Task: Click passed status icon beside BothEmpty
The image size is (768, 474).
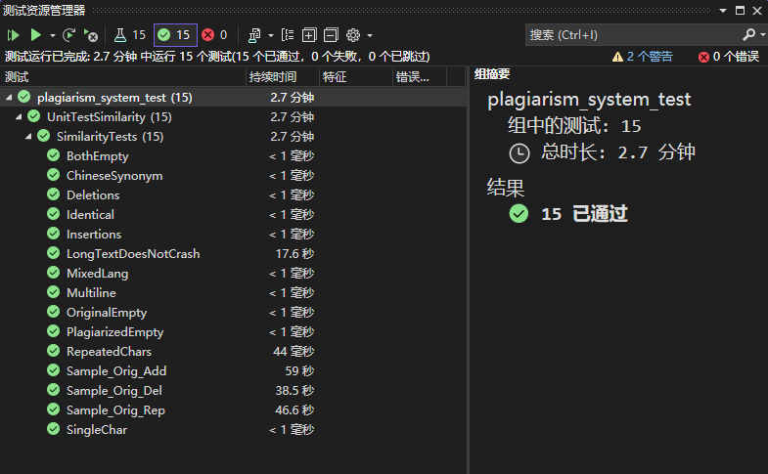Action: (x=54, y=155)
